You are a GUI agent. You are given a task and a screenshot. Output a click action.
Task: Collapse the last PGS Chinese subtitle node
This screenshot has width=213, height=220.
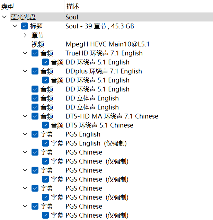(x=25, y=206)
